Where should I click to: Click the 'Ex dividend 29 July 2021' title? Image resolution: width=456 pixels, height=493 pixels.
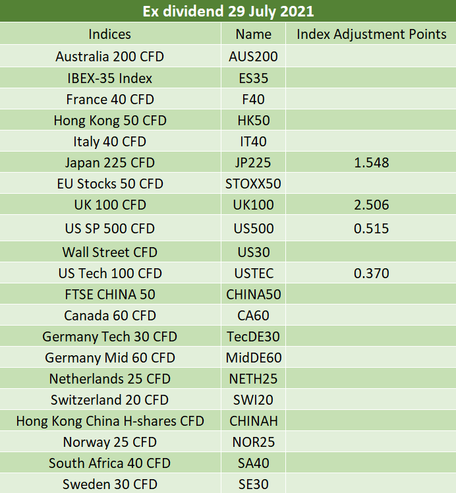coord(228,11)
